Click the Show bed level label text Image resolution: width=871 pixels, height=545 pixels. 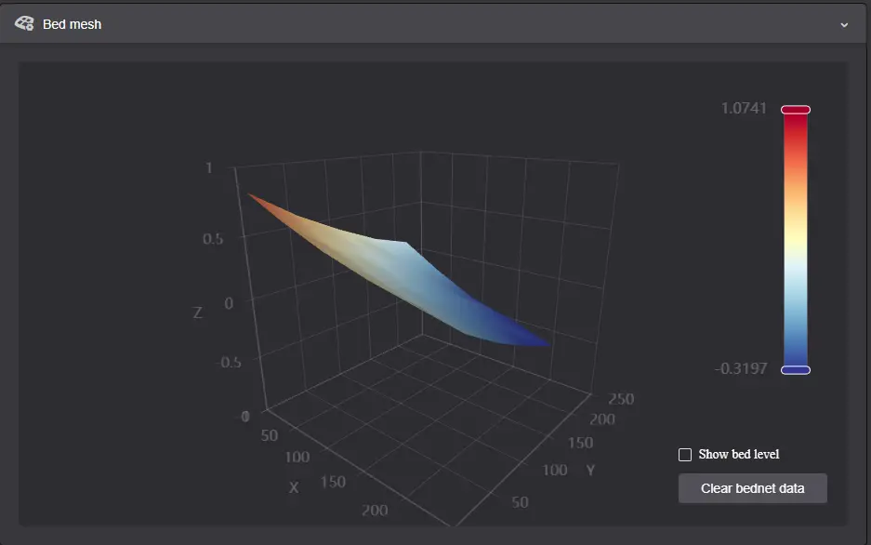739,455
